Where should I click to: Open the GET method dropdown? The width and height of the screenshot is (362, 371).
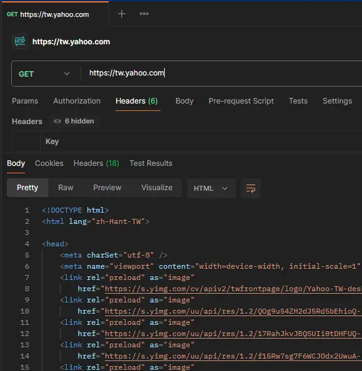coord(44,74)
